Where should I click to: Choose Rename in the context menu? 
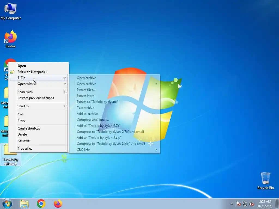(38, 140)
